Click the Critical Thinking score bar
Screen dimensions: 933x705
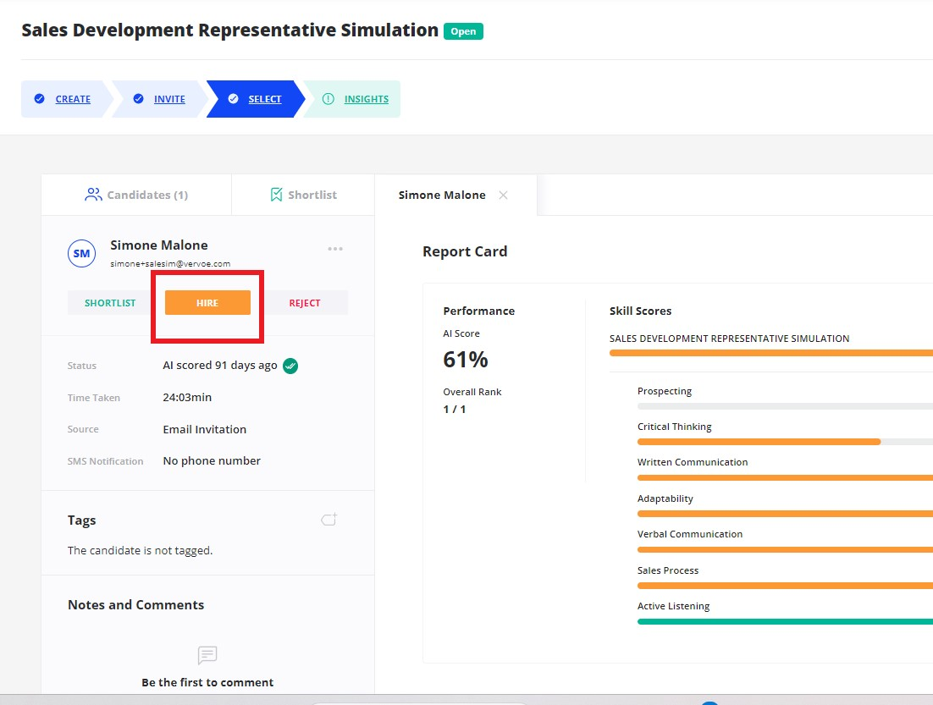click(x=785, y=442)
